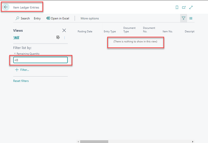The image size is (208, 143).
Task: Expand the page with the diagonal arrows icon
Action: 191,8
